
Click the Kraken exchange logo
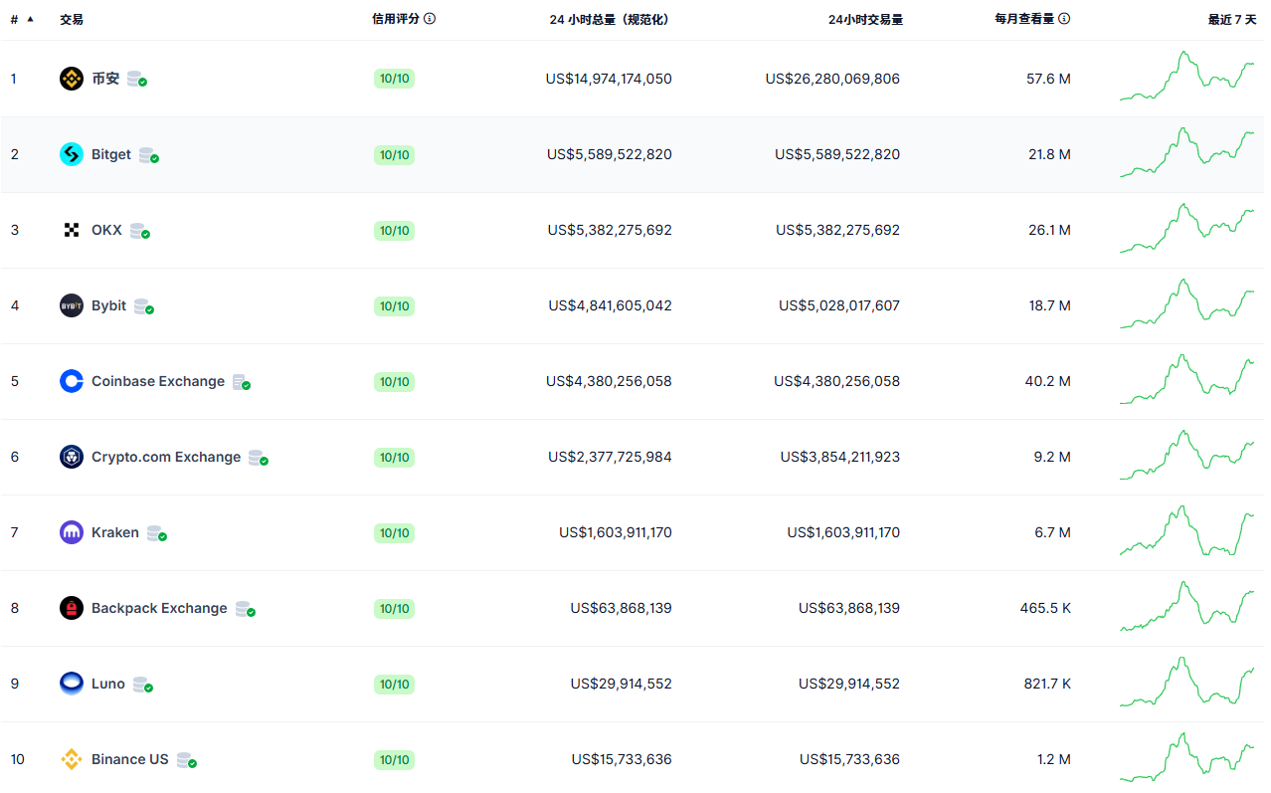point(72,532)
